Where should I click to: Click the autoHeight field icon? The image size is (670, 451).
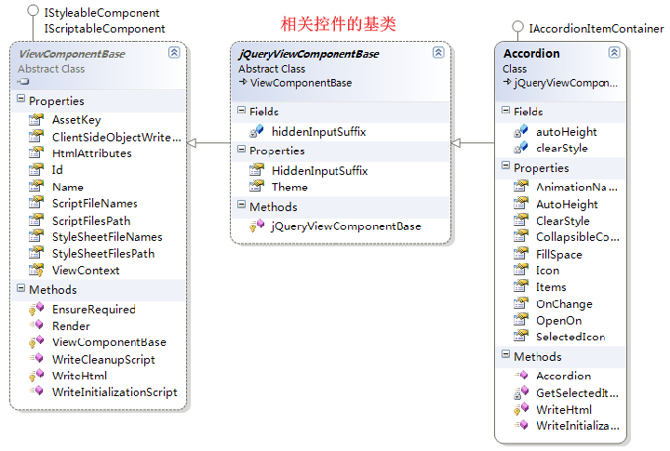point(521,131)
